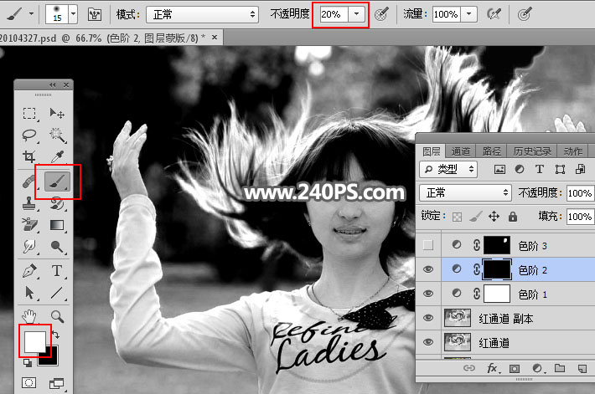Click the Zoom tool magnifier
This screenshot has width=595, height=394.
pyautogui.click(x=58, y=315)
